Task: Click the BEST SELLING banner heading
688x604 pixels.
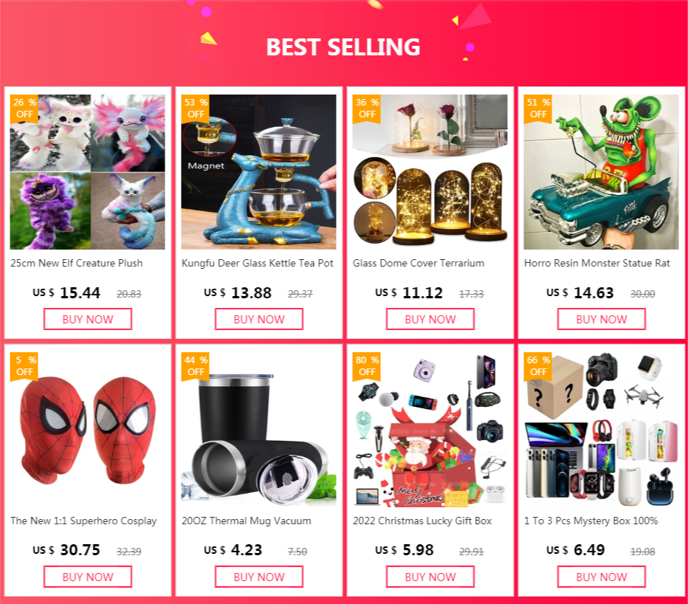Action: click(343, 47)
